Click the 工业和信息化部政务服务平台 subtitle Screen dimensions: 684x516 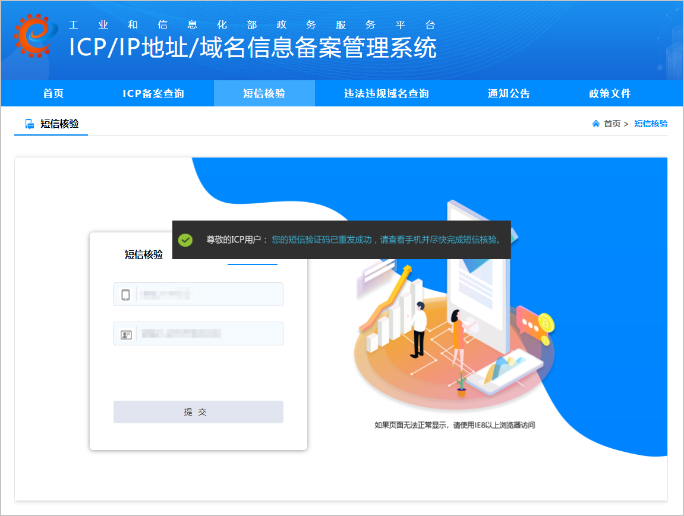(252, 25)
